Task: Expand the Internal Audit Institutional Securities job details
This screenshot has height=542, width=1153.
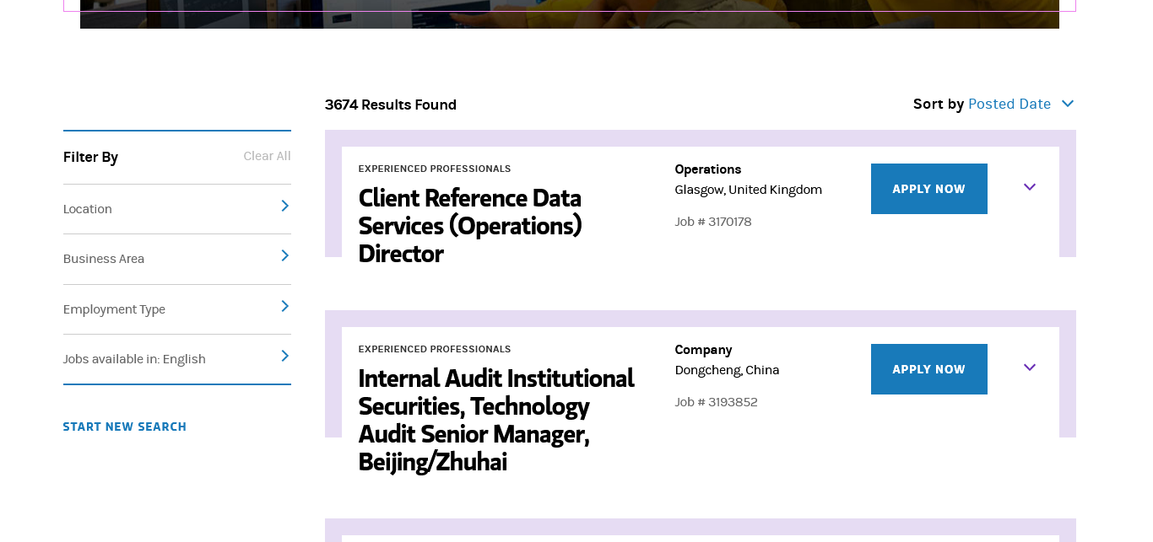Action: click(1029, 368)
